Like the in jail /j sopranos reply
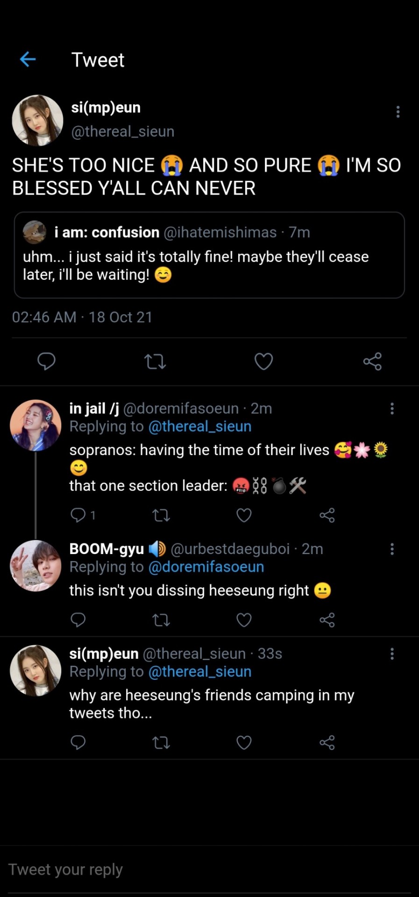Screen dimensions: 419x897 [x=244, y=515]
